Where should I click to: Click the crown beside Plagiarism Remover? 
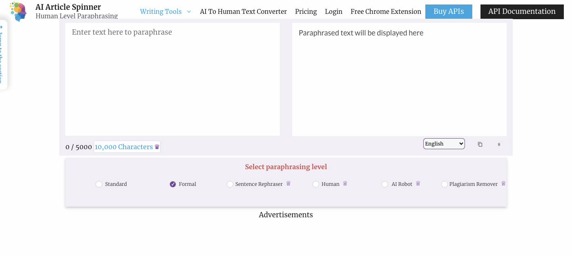[x=504, y=183]
